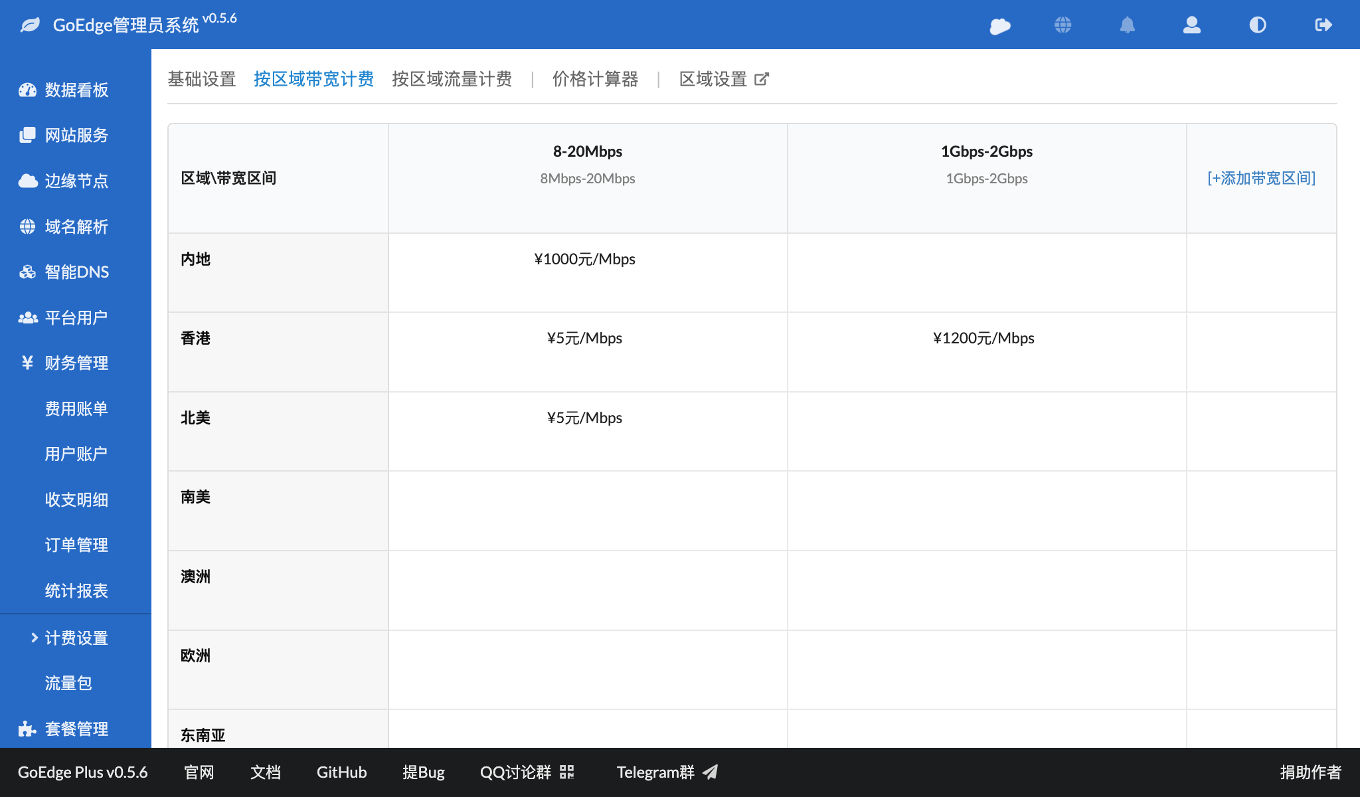Click empty 南美 8-20Mbps price cell
Image resolution: width=1360 pixels, height=797 pixels.
pyautogui.click(x=588, y=511)
